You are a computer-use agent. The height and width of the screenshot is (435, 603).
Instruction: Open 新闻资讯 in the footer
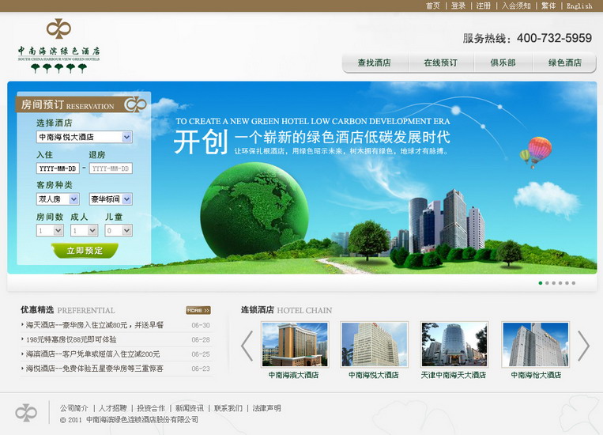190,408
